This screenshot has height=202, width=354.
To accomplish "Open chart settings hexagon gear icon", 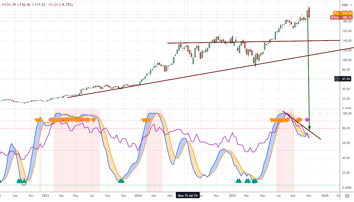I will pos(347,196).
